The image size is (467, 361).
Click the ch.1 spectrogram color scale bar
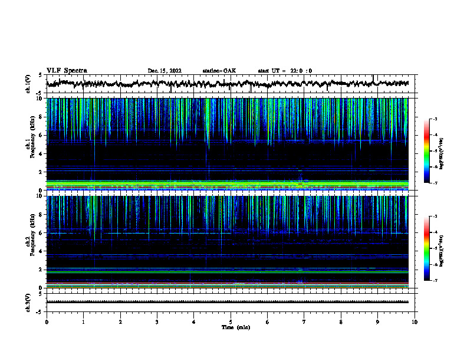[426, 151]
